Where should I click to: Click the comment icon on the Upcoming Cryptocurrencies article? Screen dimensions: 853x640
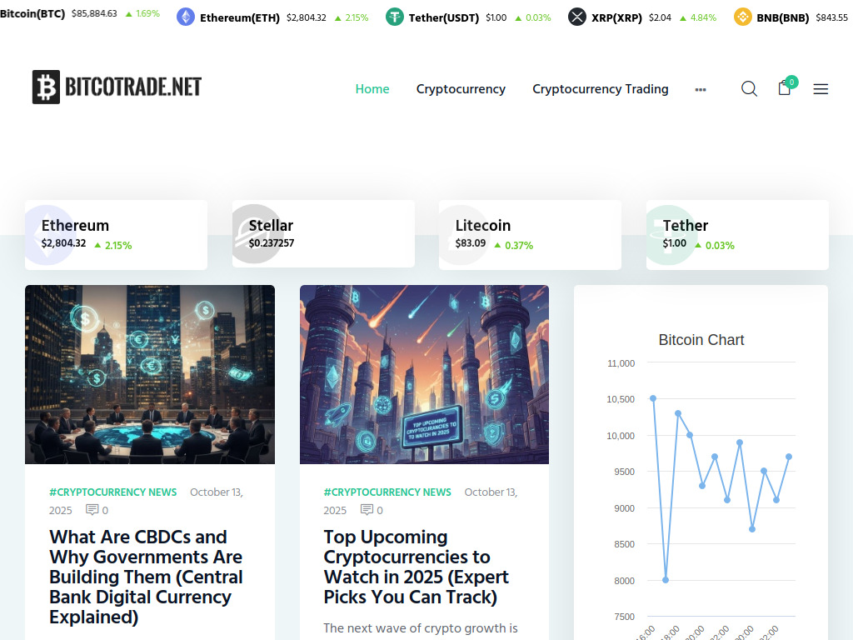click(x=367, y=510)
